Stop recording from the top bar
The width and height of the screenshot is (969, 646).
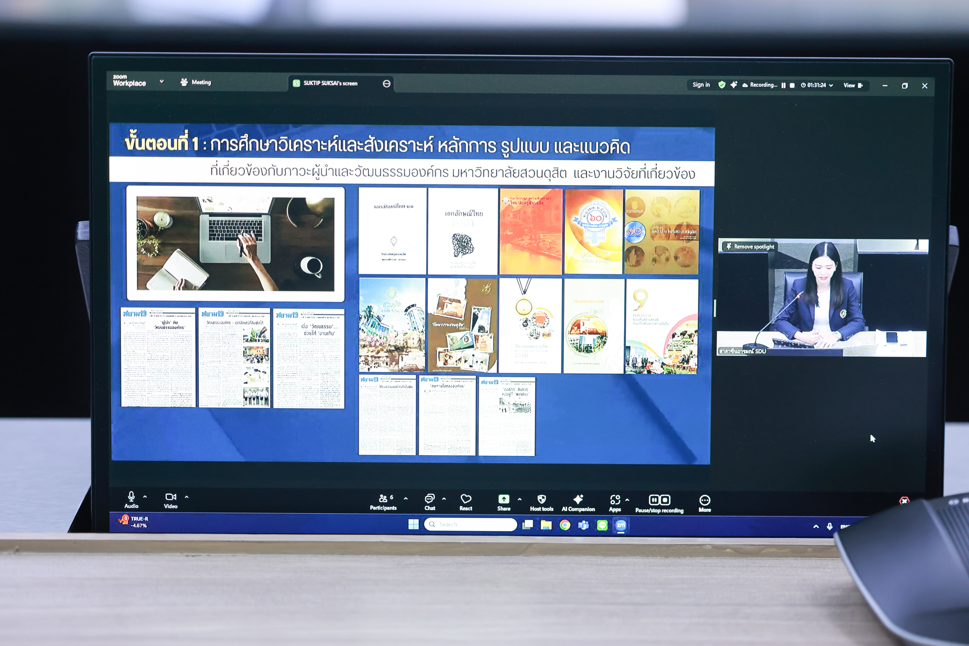[x=792, y=85]
